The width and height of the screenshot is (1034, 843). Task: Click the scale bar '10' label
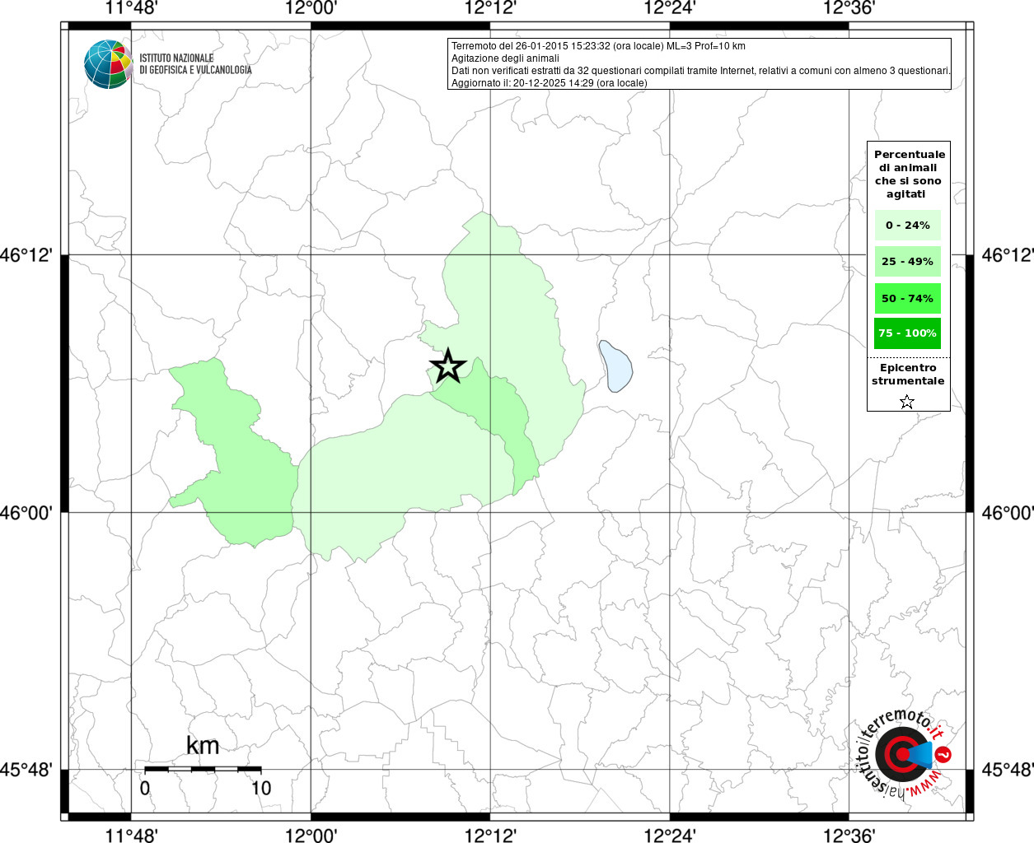pos(260,789)
